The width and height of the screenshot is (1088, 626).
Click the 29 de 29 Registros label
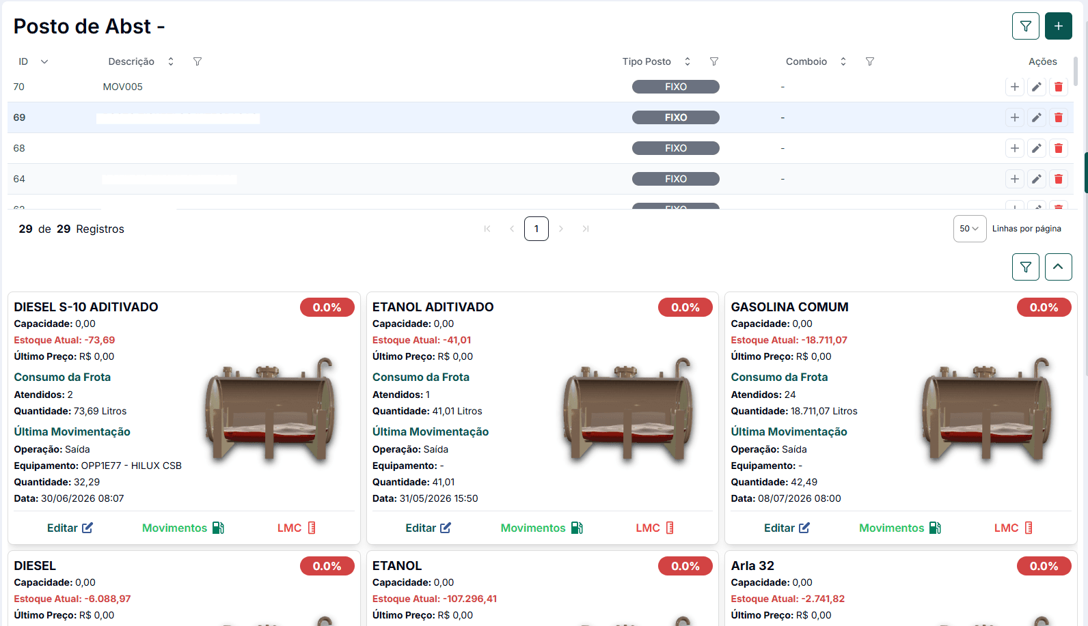pos(72,229)
